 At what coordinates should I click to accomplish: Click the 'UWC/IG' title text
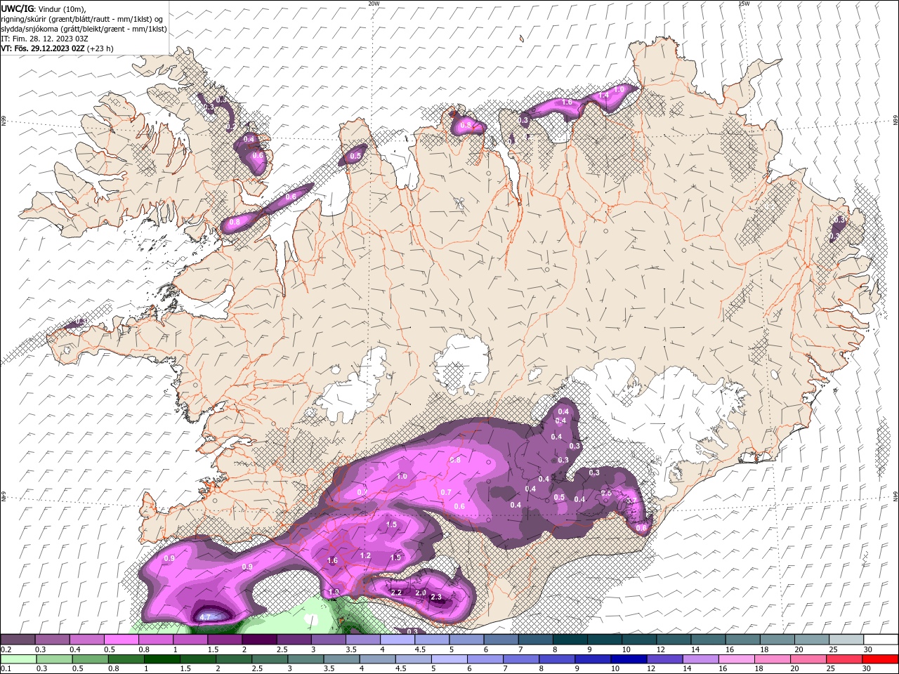pyautogui.click(x=17, y=8)
